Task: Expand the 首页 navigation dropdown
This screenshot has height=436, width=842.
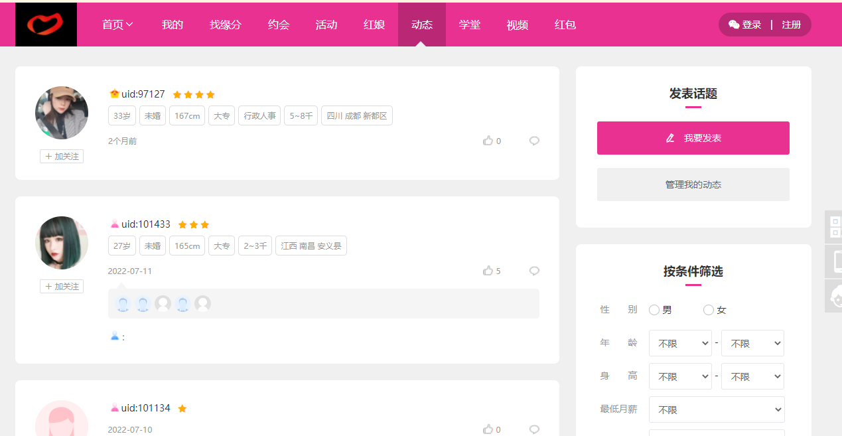Action: 118,25
